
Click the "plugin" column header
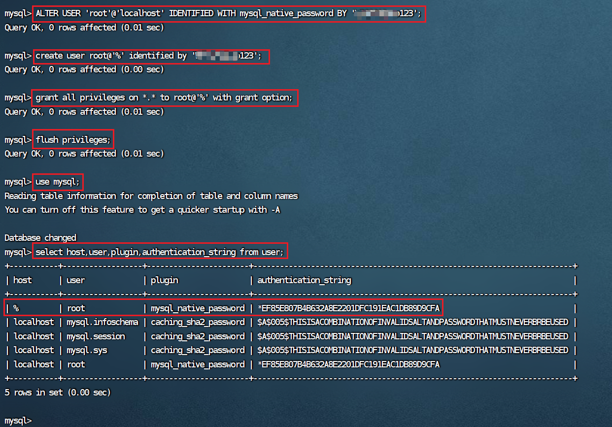pyautogui.click(x=165, y=280)
